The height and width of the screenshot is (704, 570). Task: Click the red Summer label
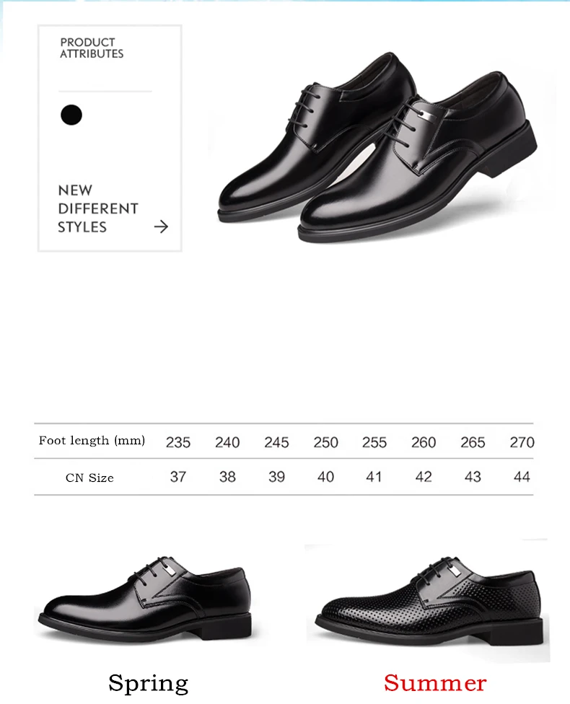click(x=435, y=683)
